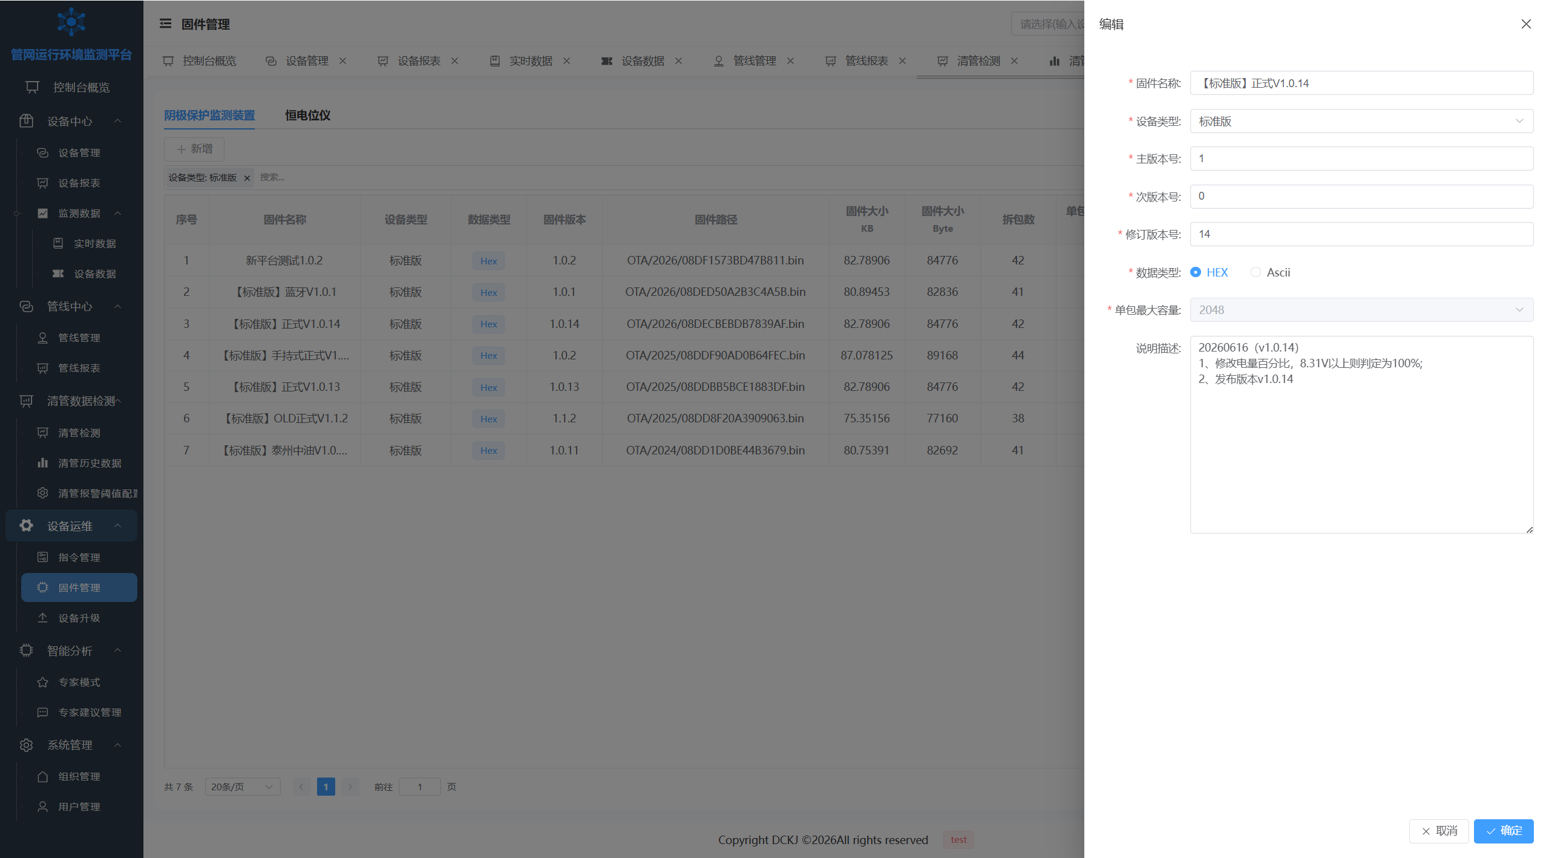Open the 实时数据 page tab
The width and height of the screenshot is (1549, 858).
[531, 61]
